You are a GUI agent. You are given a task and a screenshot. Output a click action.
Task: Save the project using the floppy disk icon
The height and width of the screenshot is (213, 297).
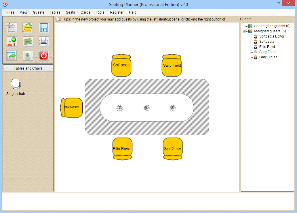click(x=44, y=27)
